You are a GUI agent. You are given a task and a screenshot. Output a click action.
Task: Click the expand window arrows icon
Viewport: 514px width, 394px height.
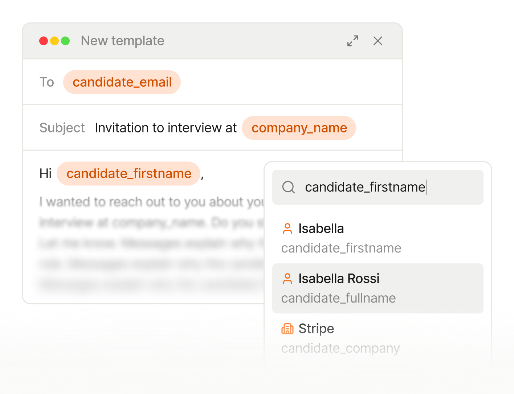(352, 41)
